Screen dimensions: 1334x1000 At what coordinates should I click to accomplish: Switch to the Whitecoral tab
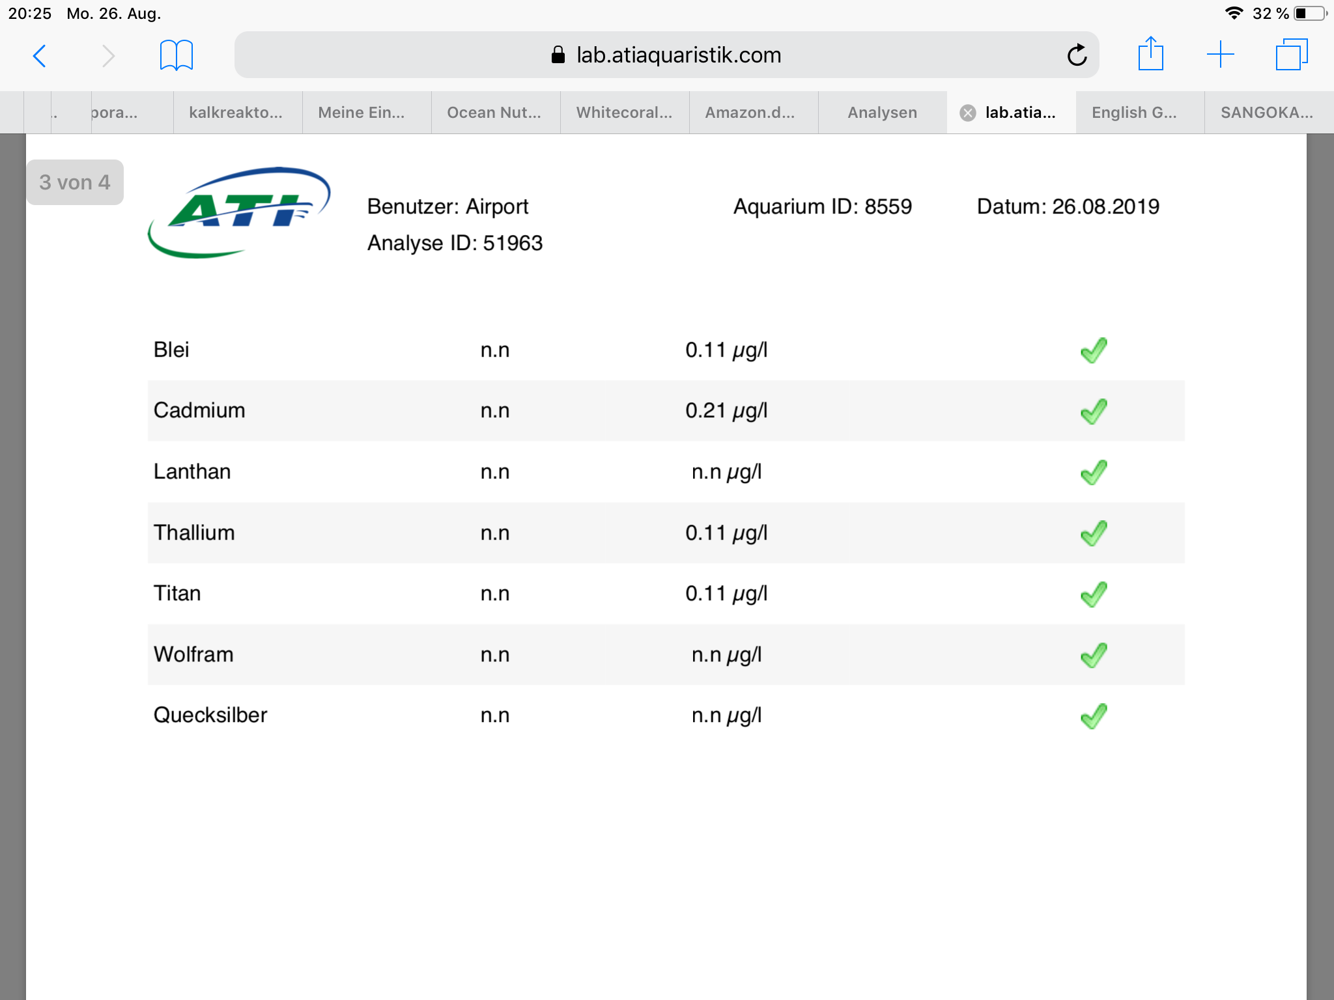pos(624,113)
